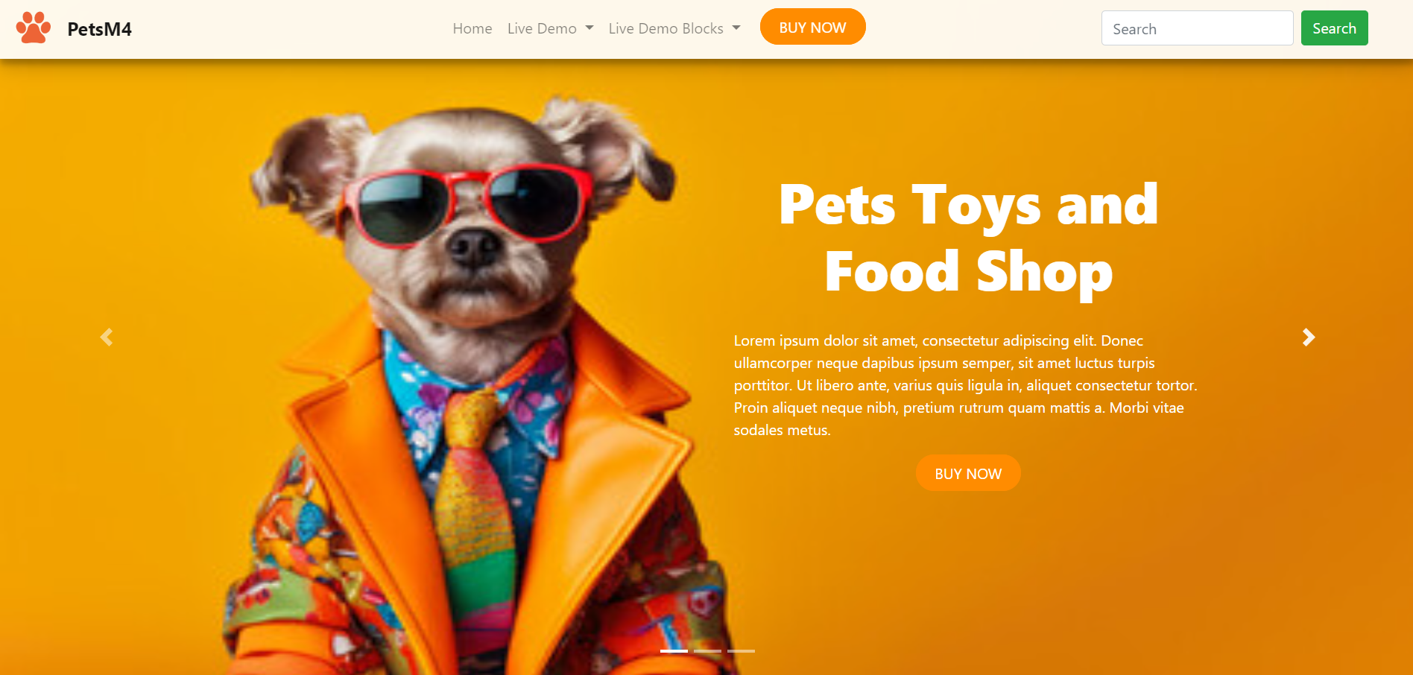
Task: Open the Home nav link
Action: coord(472,28)
